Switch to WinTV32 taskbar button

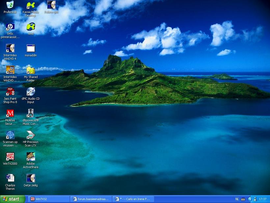click(49, 199)
